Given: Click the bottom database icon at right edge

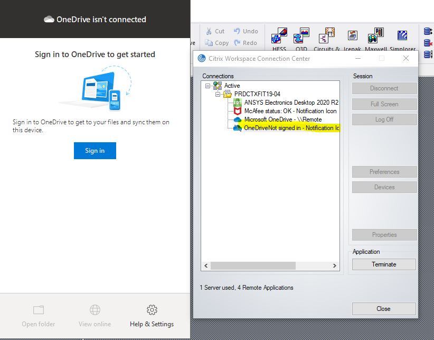Looking at the screenshot, I should (428, 54).
